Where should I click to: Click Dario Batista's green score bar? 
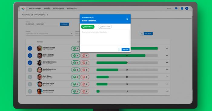(x=121, y=55)
